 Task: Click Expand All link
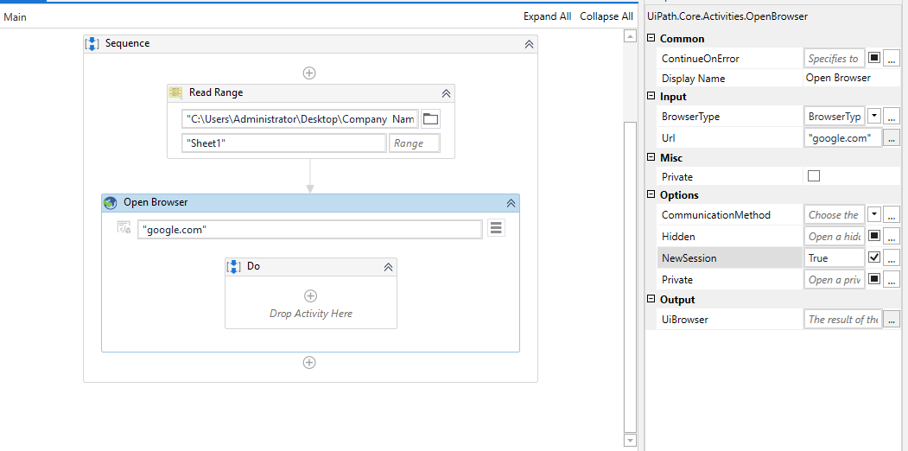pos(547,16)
